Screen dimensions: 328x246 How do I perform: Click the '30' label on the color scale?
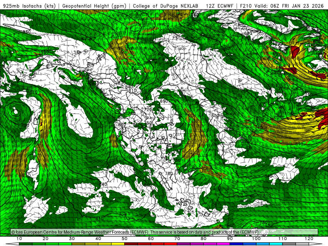coord(72,239)
